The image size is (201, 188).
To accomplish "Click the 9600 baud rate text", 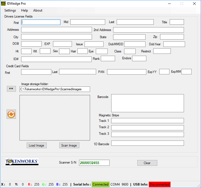I will (125, 184).
